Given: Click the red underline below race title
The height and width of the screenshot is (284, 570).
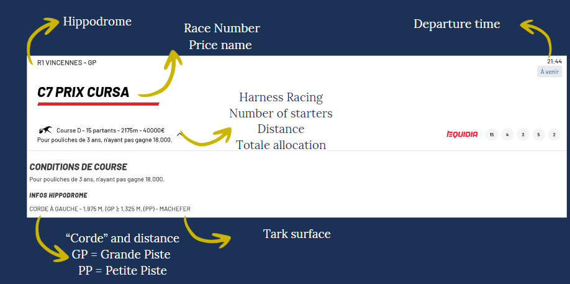Looking at the screenshot, I should tap(98, 104).
